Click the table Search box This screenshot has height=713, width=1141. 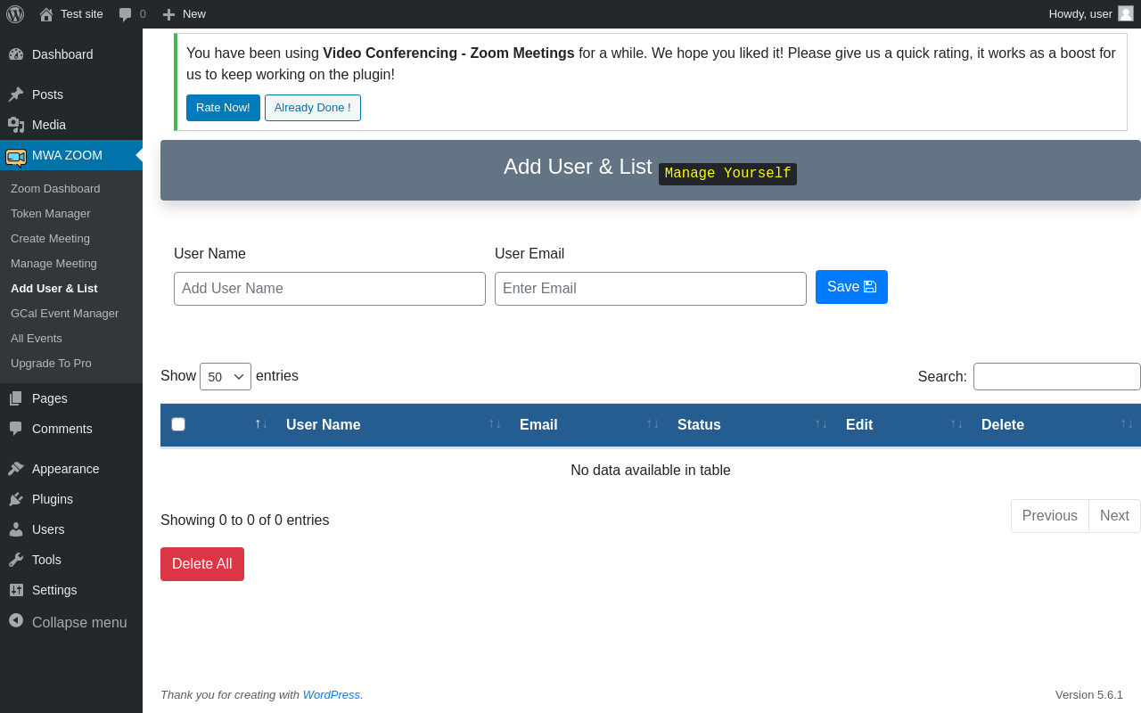click(x=1057, y=376)
